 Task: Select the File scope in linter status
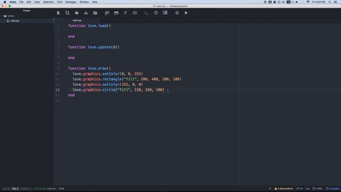pos(15,188)
